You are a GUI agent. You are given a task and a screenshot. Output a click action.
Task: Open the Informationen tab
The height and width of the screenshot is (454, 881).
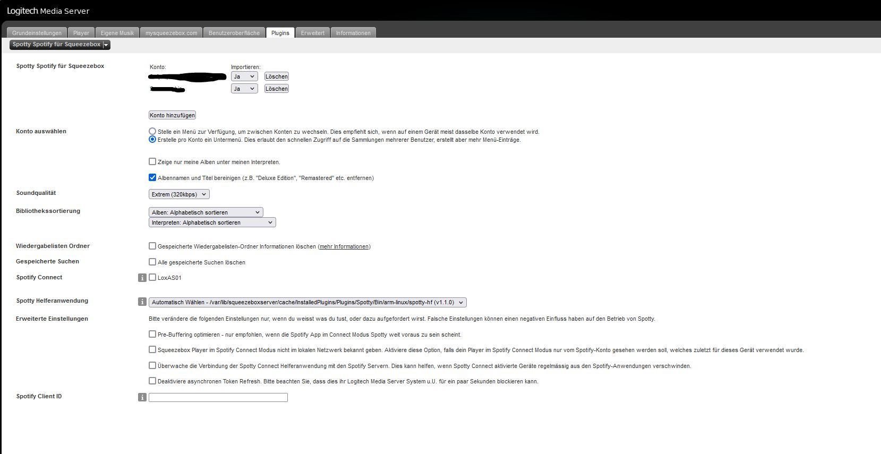[x=353, y=33]
